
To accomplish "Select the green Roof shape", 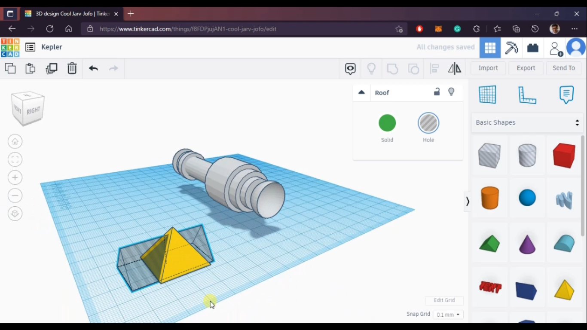I will pyautogui.click(x=489, y=244).
